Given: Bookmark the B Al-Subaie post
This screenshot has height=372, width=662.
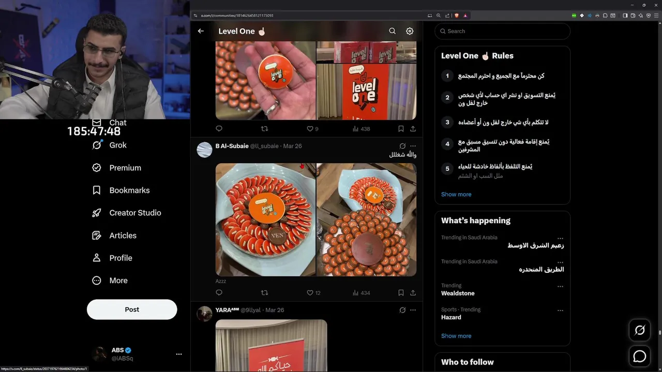Looking at the screenshot, I should point(401,292).
